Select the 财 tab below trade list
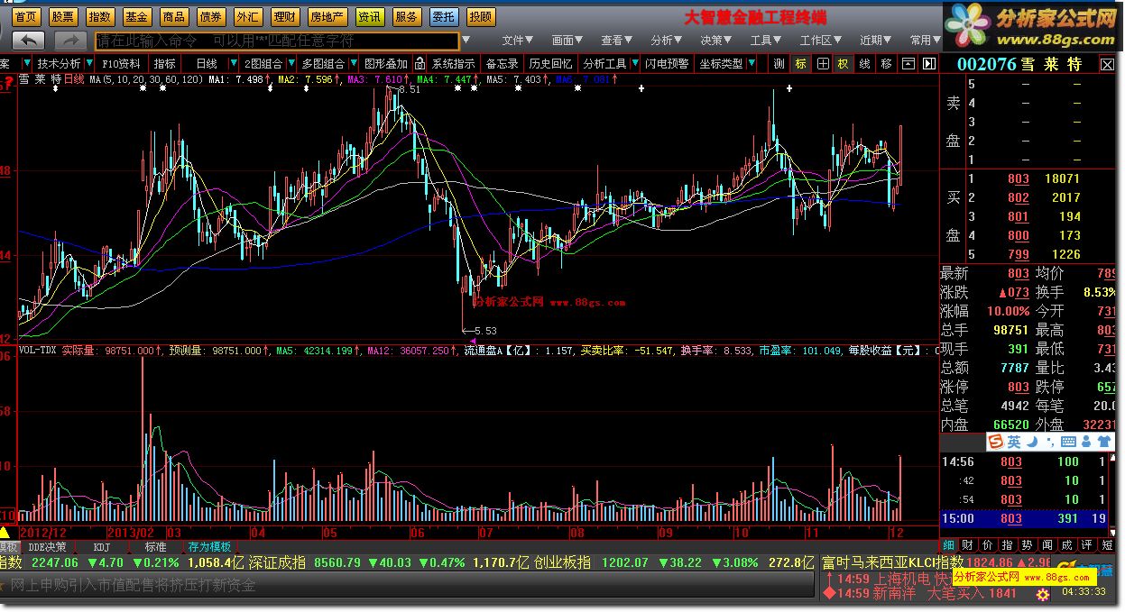This screenshot has height=612, width=1125. click(967, 544)
